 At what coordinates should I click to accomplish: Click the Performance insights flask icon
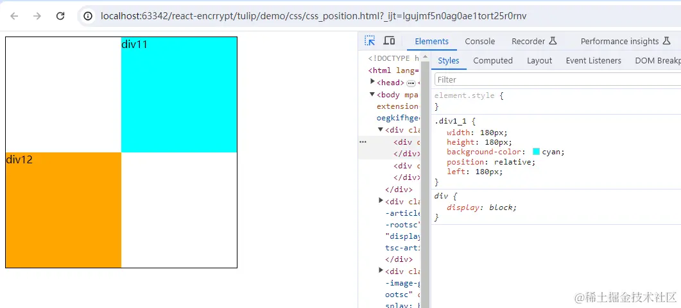[667, 41]
